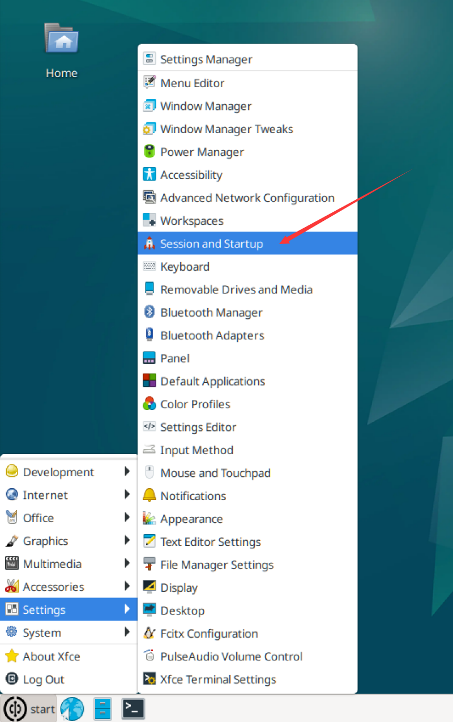Open PulseAudio Volume Control
The image size is (453, 722).
[x=247, y=656]
